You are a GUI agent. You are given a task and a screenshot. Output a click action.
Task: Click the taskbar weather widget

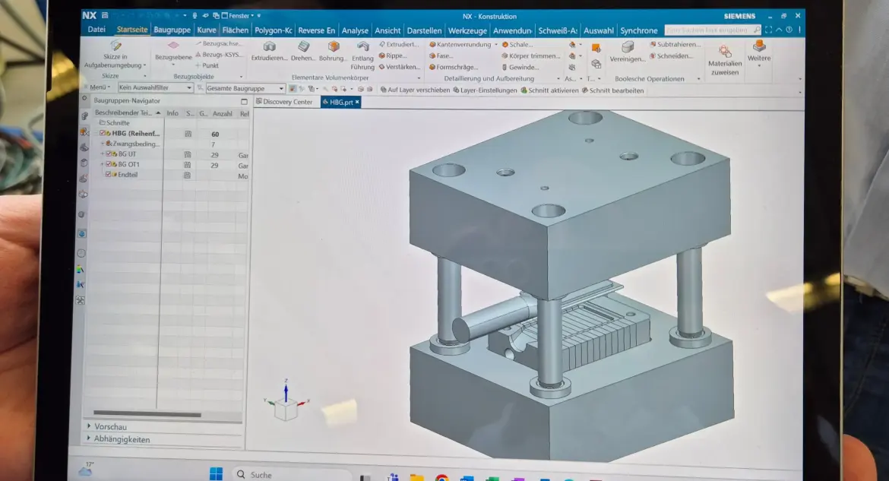tap(87, 469)
